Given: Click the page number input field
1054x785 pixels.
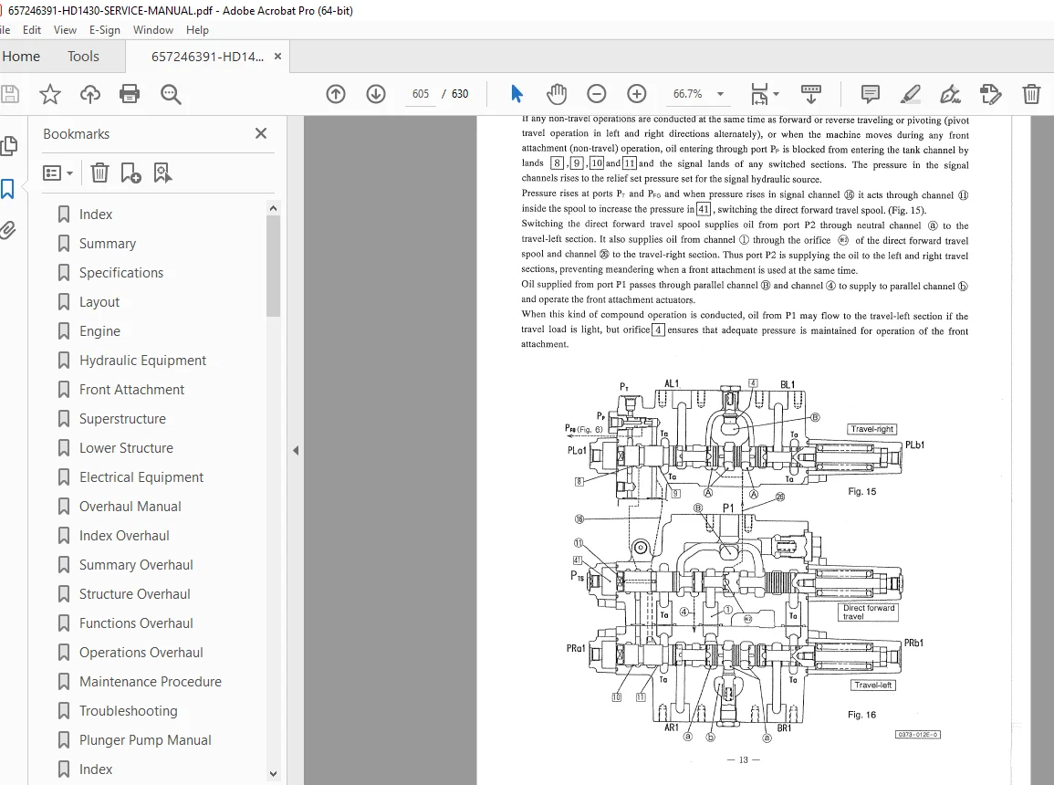Looking at the screenshot, I should (x=420, y=94).
